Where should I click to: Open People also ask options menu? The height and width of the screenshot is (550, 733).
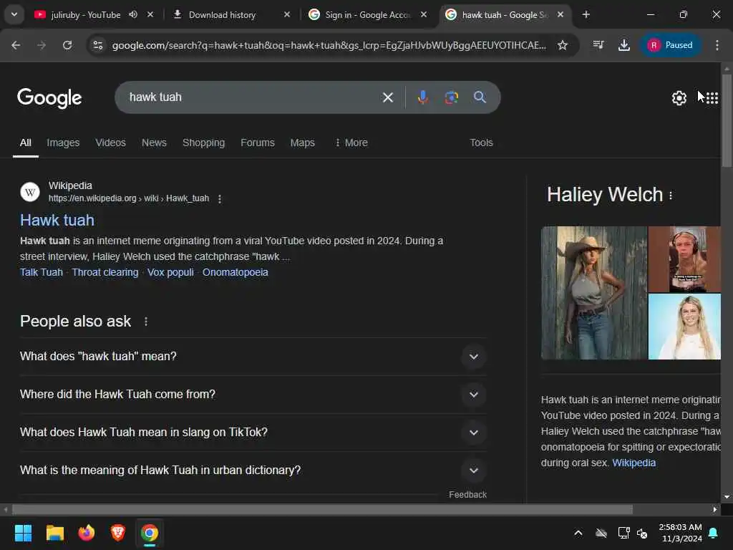point(146,322)
